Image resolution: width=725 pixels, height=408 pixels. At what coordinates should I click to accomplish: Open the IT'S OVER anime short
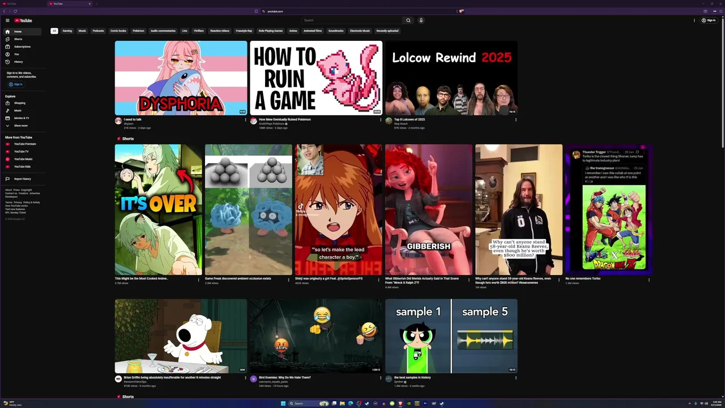(x=159, y=210)
